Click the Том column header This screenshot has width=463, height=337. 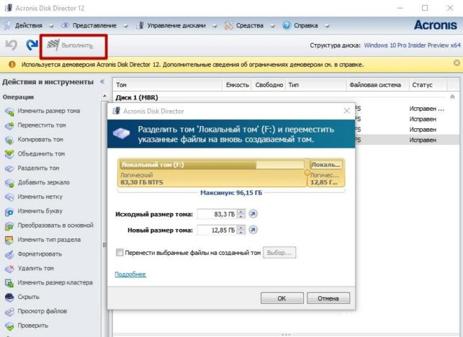click(x=168, y=85)
